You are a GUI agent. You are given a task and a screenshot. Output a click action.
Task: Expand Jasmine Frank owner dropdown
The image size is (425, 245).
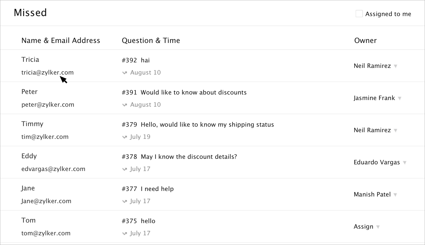[x=399, y=98]
